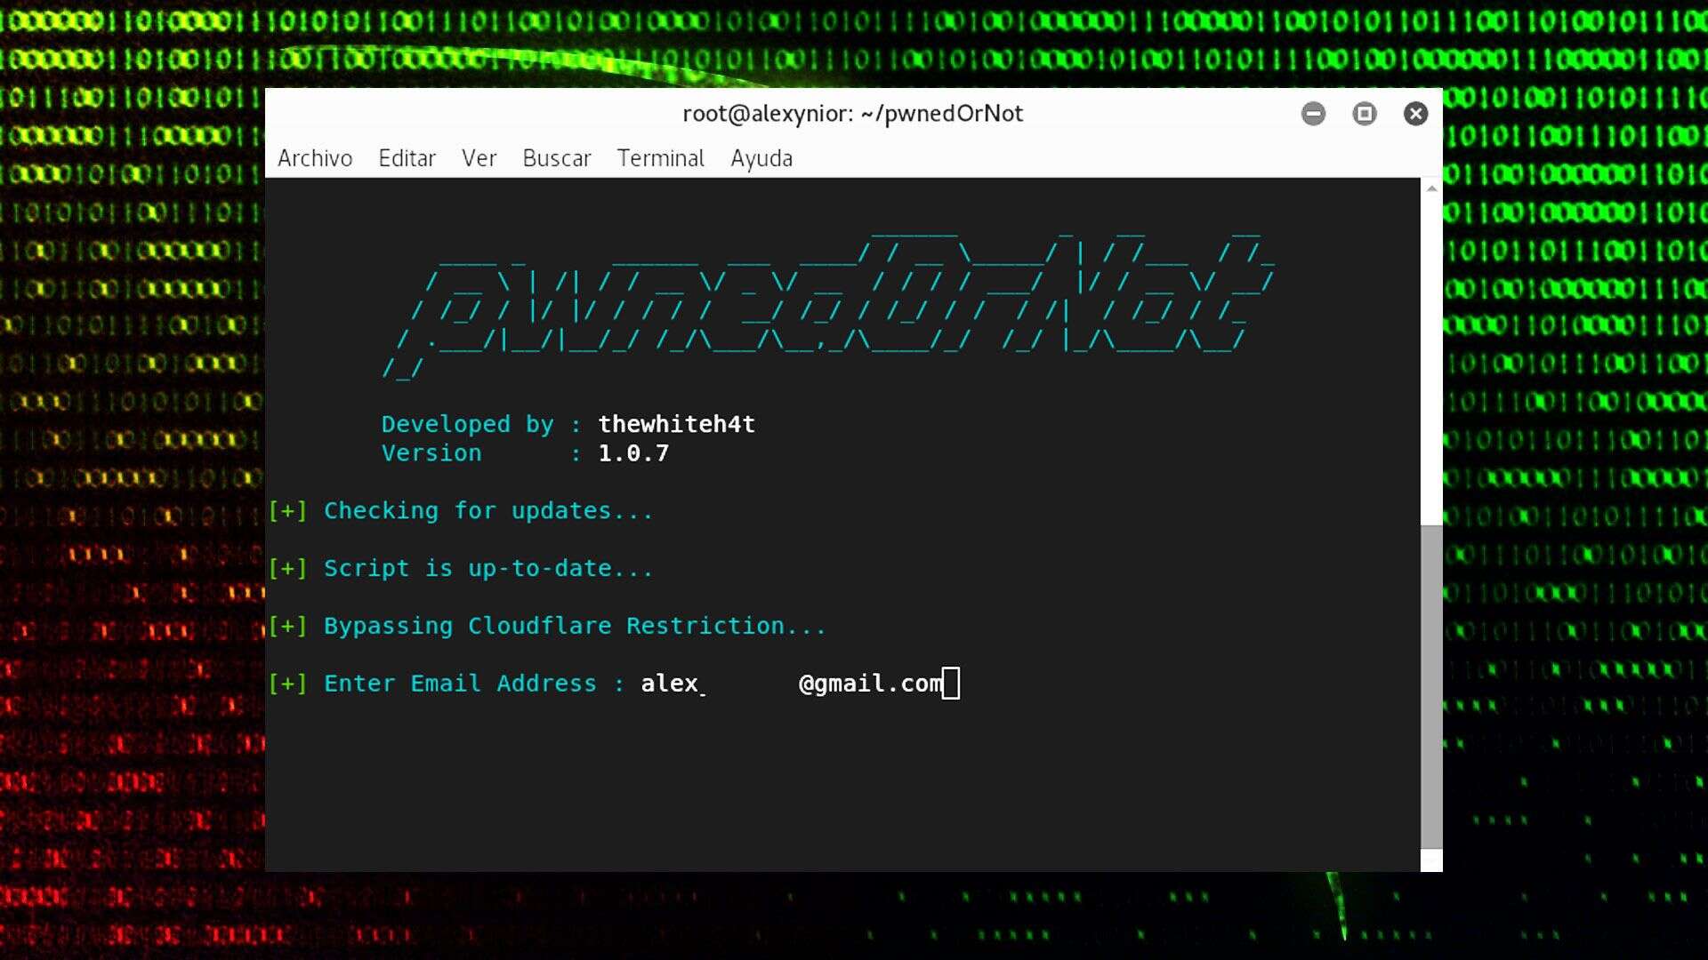Open the Editar menu
Screen dimensions: 1708x960
coord(407,158)
